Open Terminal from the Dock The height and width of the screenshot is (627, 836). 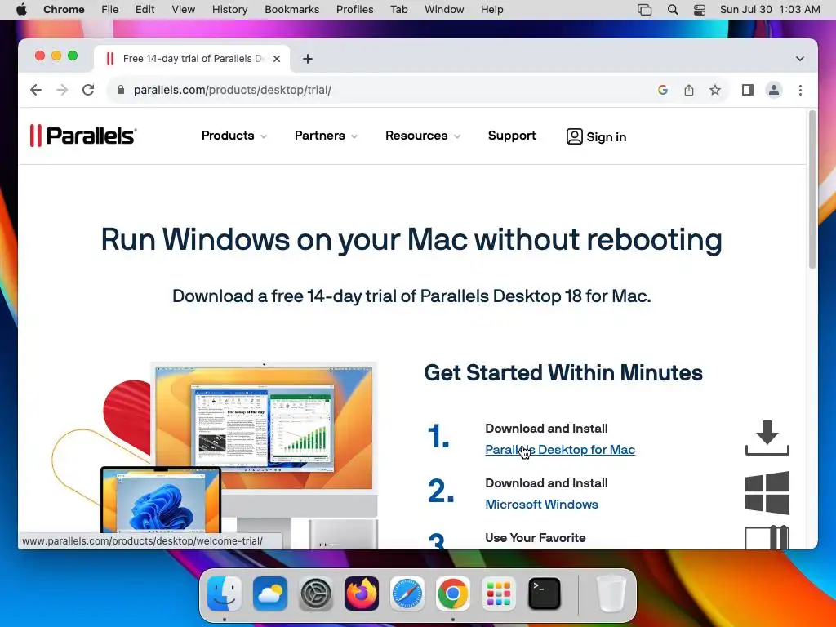tap(545, 593)
